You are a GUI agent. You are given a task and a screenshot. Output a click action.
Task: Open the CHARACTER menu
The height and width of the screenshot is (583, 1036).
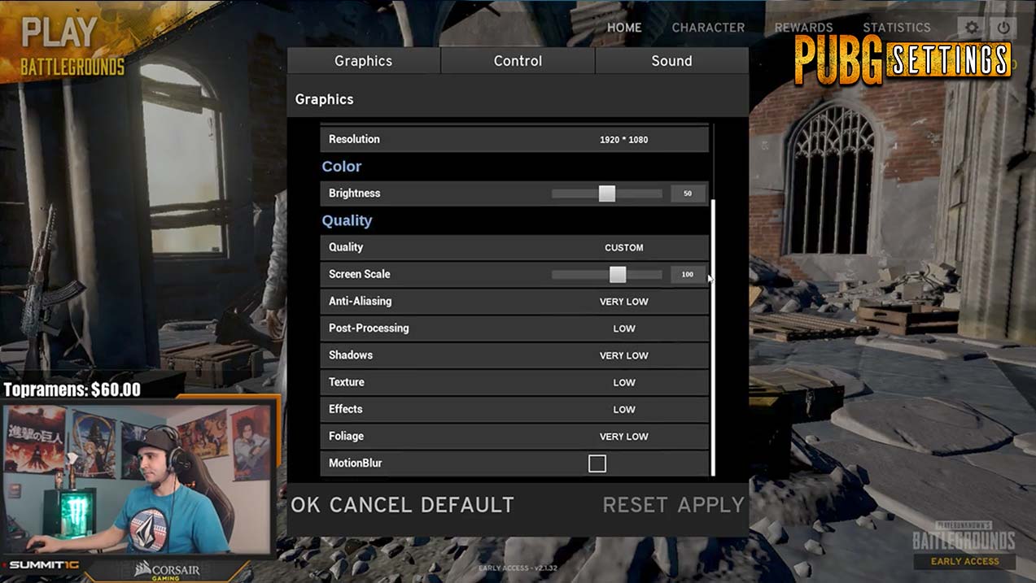click(708, 28)
